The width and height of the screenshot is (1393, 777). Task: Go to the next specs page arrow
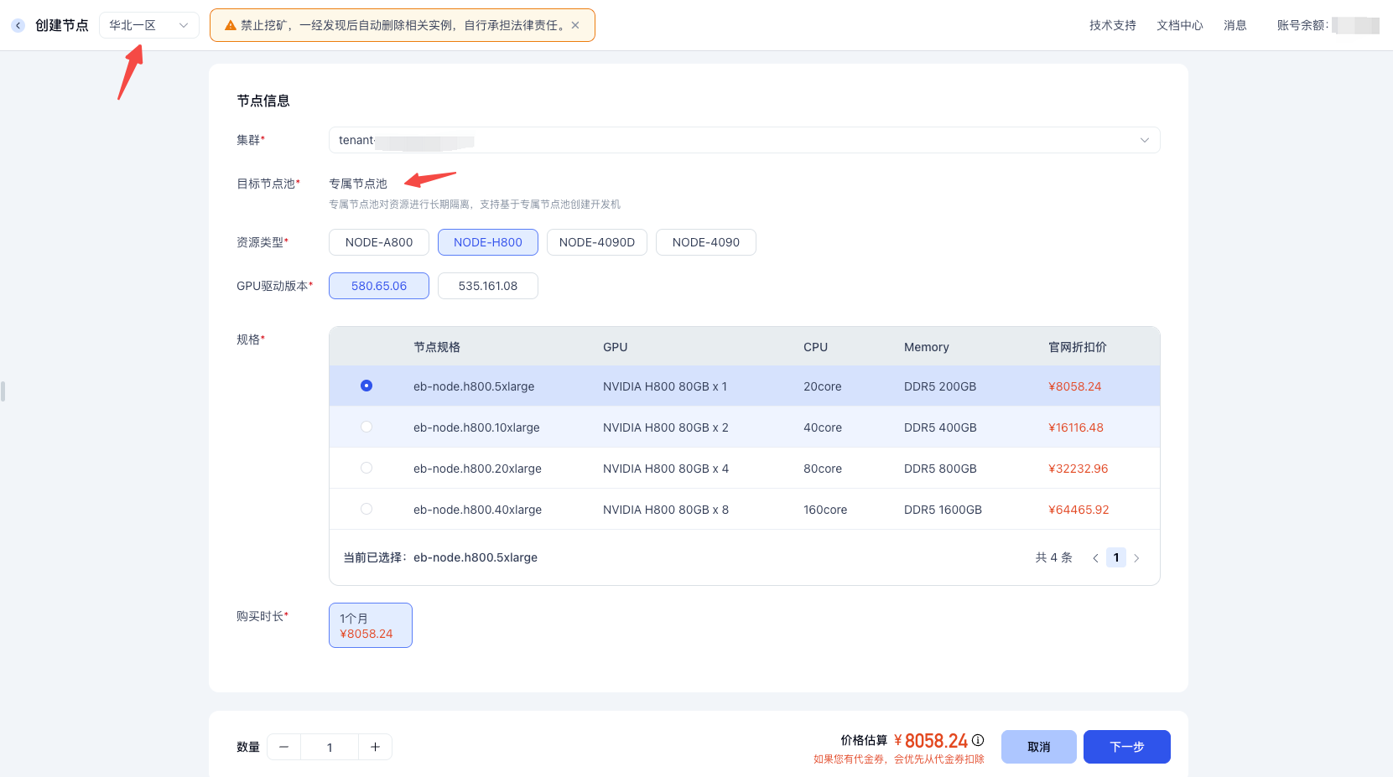pyautogui.click(x=1136, y=558)
